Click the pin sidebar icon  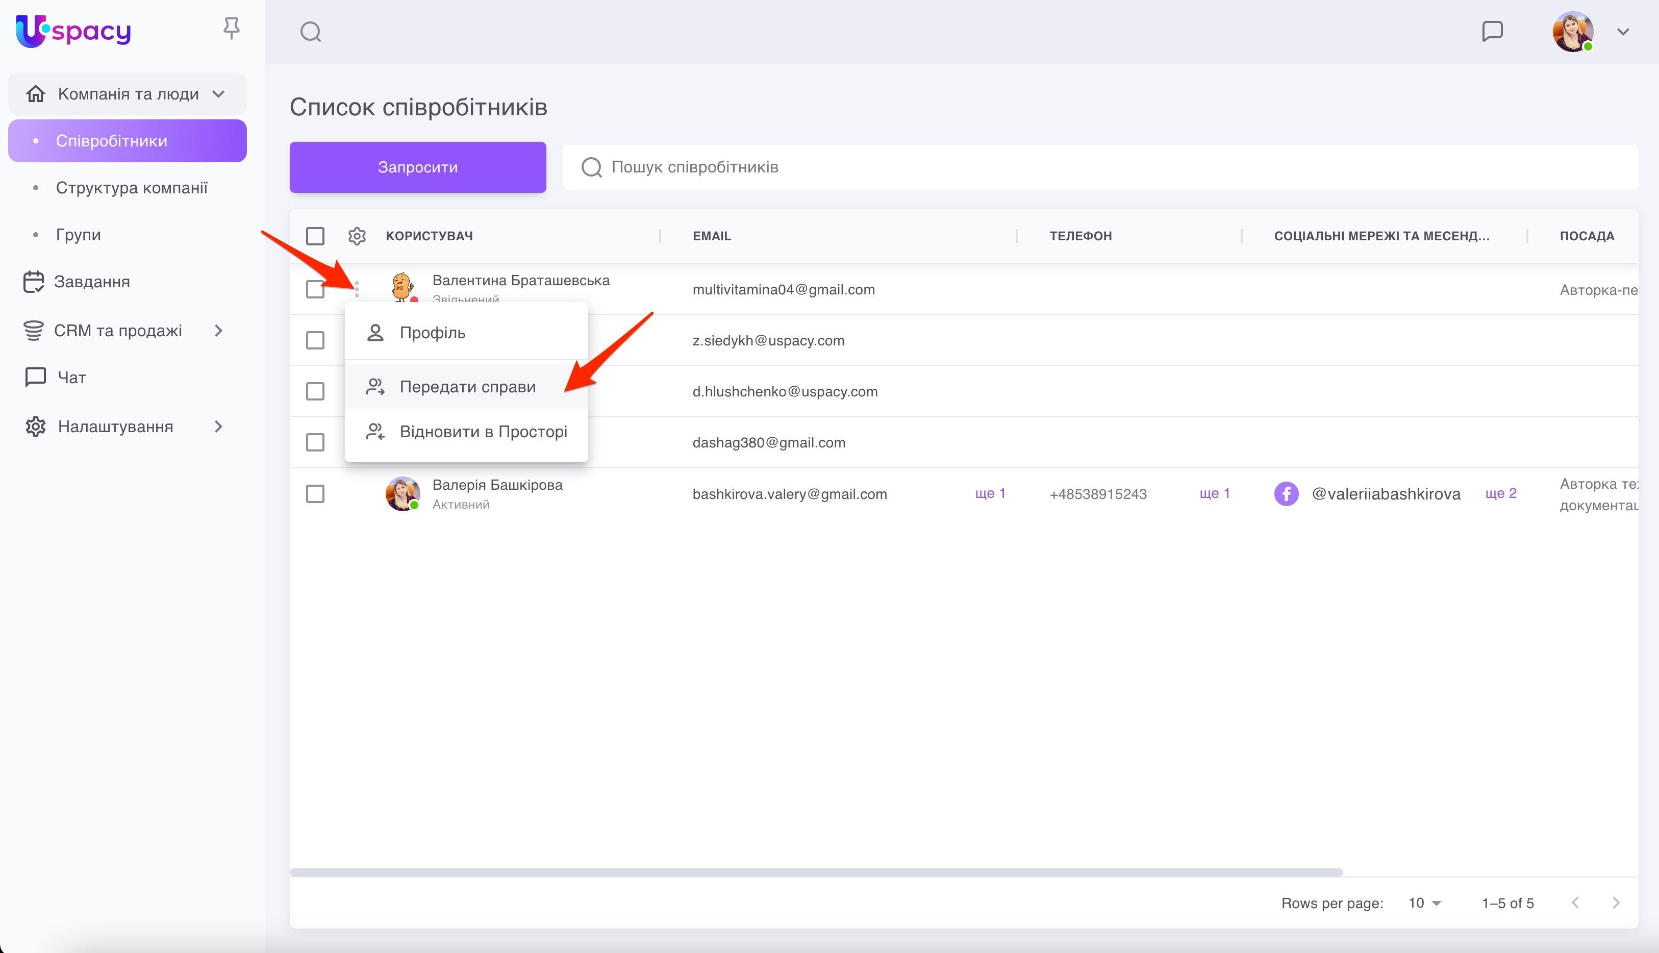[231, 29]
